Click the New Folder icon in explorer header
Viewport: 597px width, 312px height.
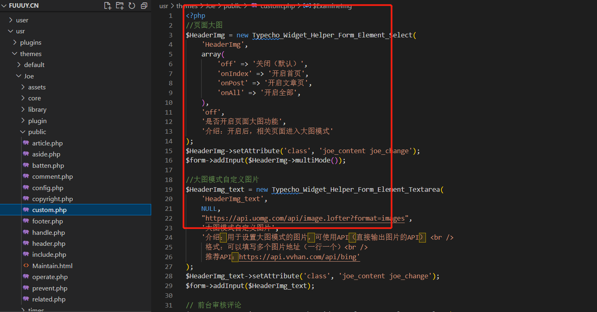[x=119, y=6]
